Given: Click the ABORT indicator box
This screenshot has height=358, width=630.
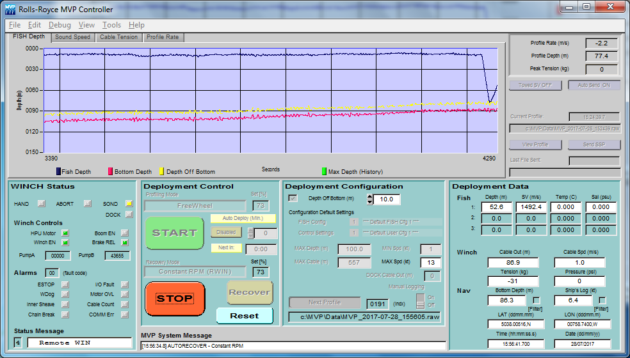Looking at the screenshot, I should pos(87,204).
